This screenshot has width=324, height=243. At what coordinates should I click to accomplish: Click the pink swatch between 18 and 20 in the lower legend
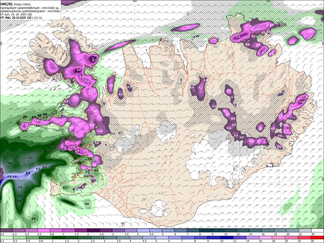click(x=278, y=237)
